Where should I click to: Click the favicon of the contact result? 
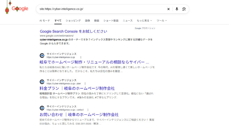pos(42,108)
